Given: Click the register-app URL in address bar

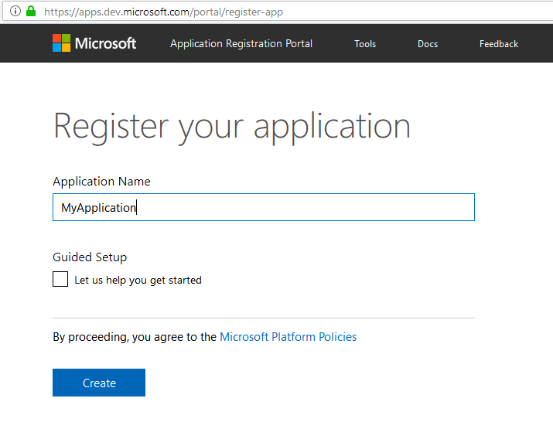Looking at the screenshot, I should pos(163,12).
